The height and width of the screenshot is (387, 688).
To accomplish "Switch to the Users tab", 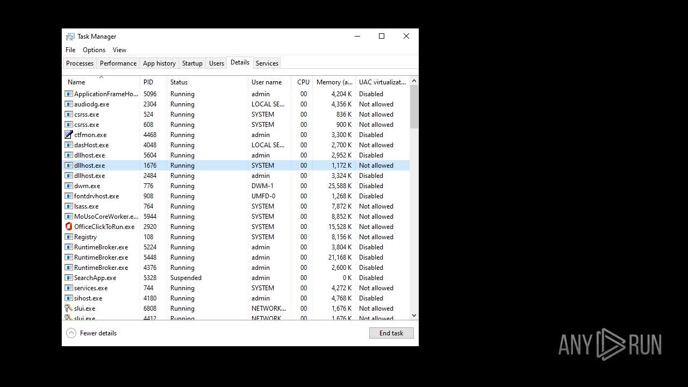I will coord(217,63).
